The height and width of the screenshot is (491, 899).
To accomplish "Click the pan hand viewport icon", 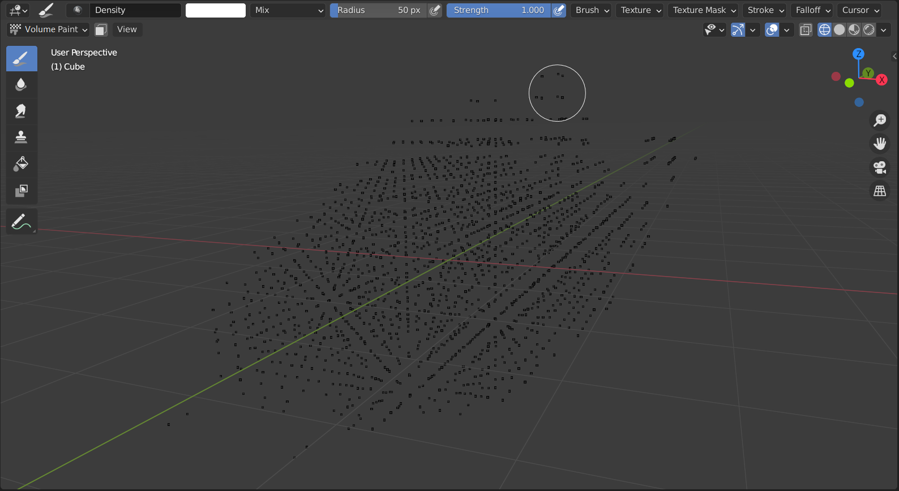I will pos(880,144).
